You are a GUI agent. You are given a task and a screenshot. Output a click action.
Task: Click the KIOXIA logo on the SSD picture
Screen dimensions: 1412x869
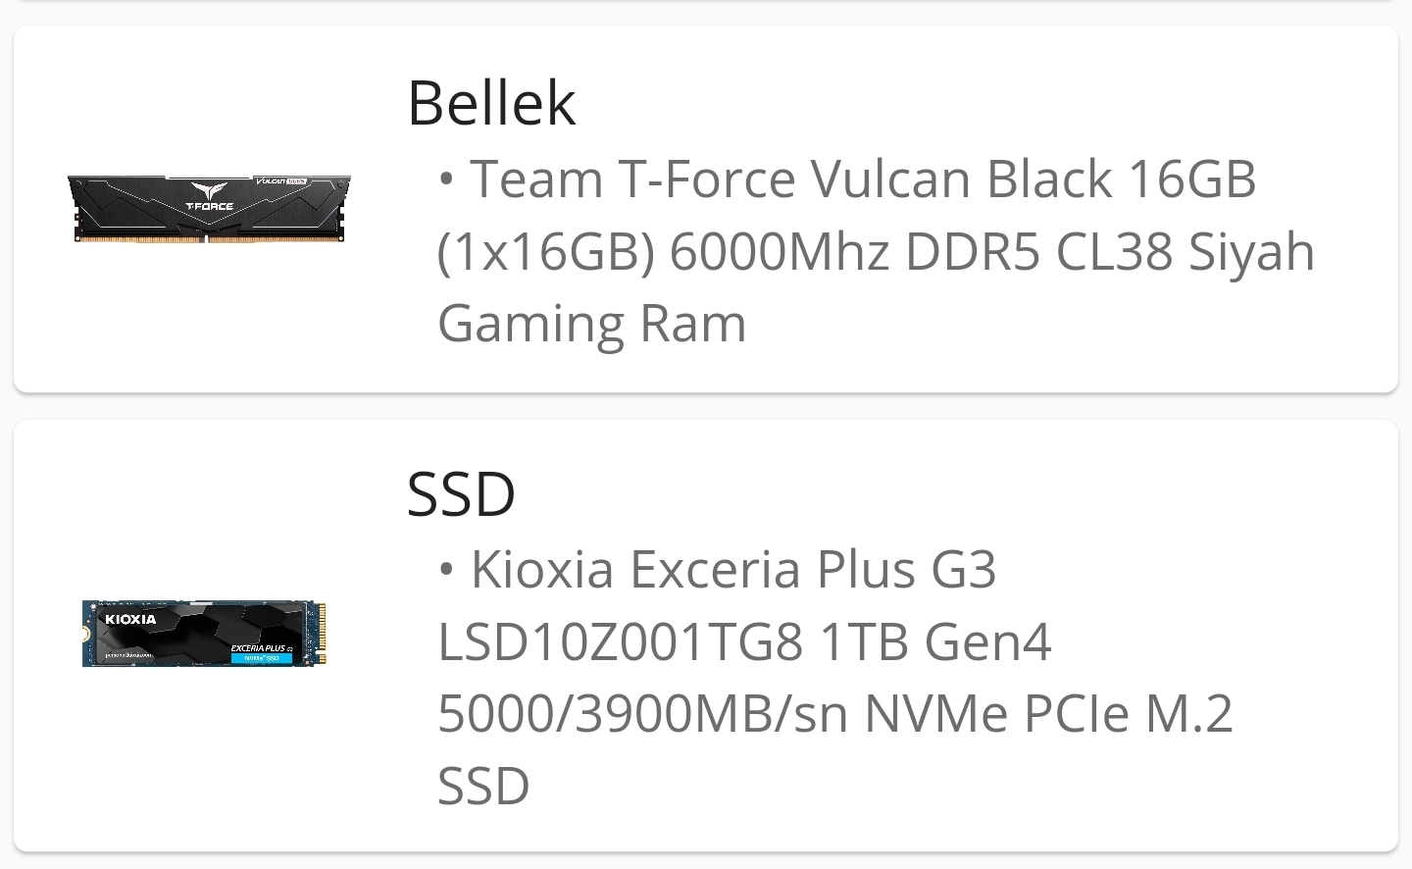pos(130,619)
